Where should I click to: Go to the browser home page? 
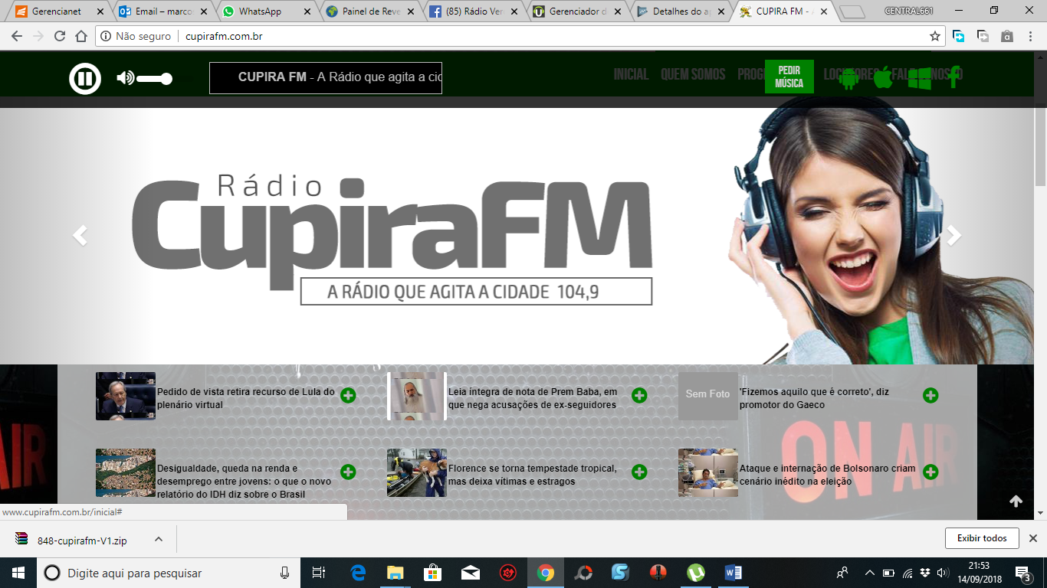(81, 36)
